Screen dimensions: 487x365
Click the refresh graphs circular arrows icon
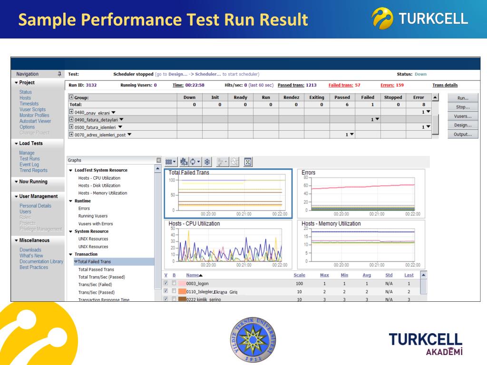[x=195, y=162]
